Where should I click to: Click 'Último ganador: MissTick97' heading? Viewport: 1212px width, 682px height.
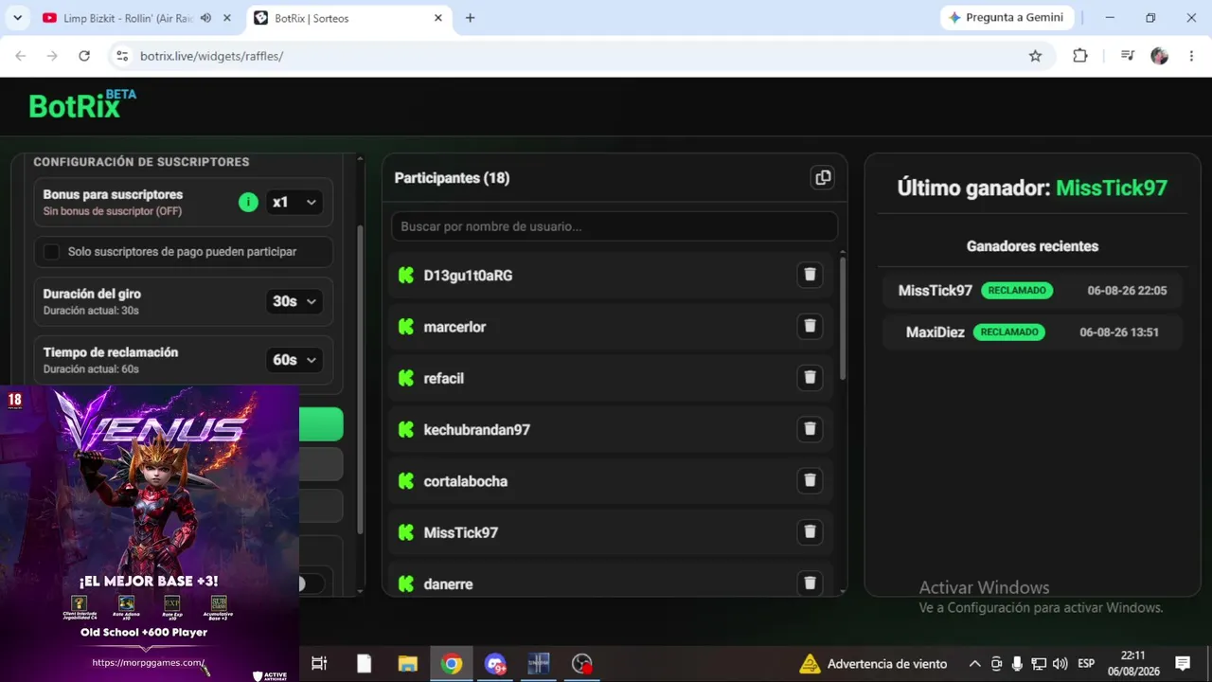click(x=1032, y=188)
